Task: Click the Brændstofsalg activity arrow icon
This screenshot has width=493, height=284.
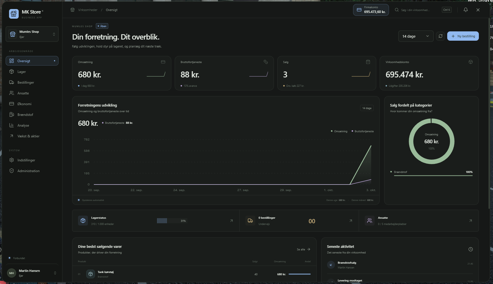Action: tap(331, 265)
